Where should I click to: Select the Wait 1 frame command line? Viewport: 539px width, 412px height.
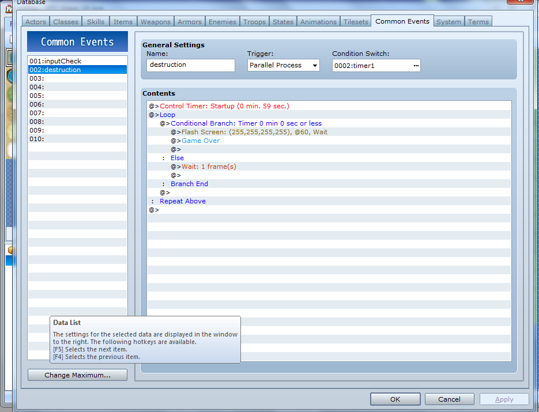pos(209,167)
